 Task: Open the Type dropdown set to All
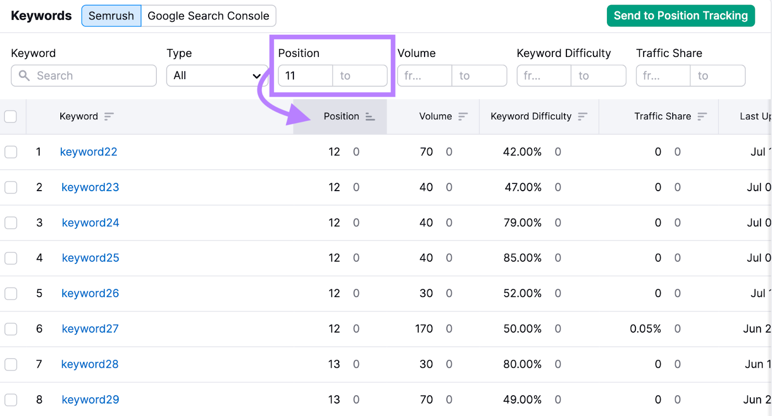[217, 76]
